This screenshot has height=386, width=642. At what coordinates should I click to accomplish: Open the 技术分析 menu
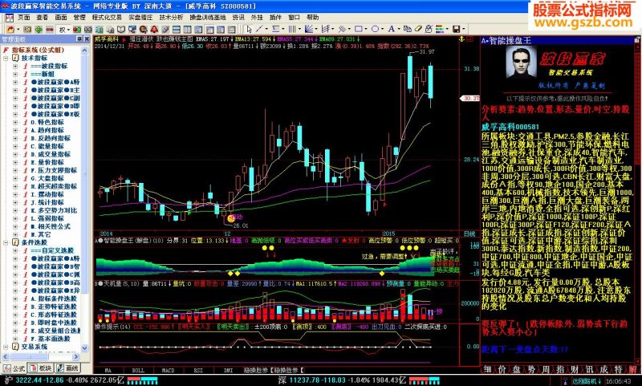coord(171,17)
